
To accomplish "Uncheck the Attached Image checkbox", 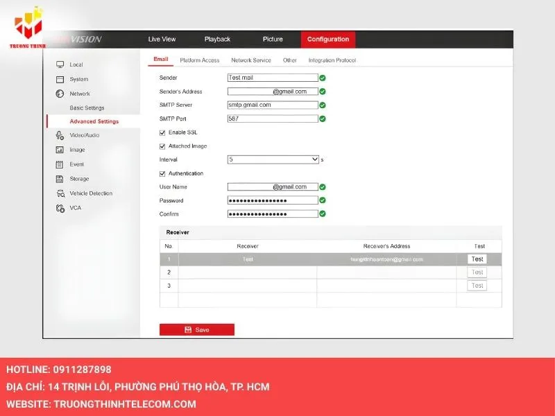I will 162,146.
